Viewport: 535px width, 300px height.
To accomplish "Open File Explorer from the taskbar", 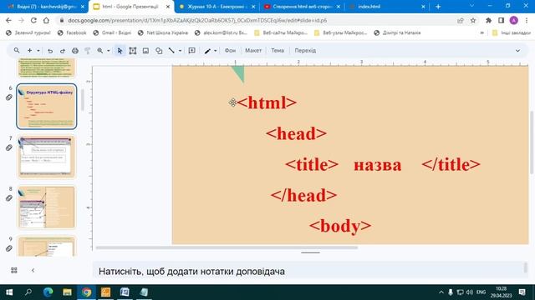I will pyautogui.click(x=67, y=292).
